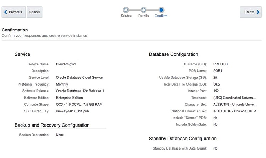The width and height of the screenshot is (266, 158).
Task: Select the Details step circle in wizard
Action: tap(144, 10)
